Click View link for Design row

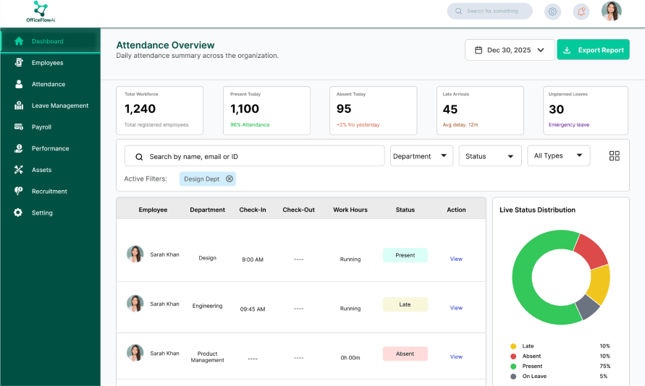456,259
